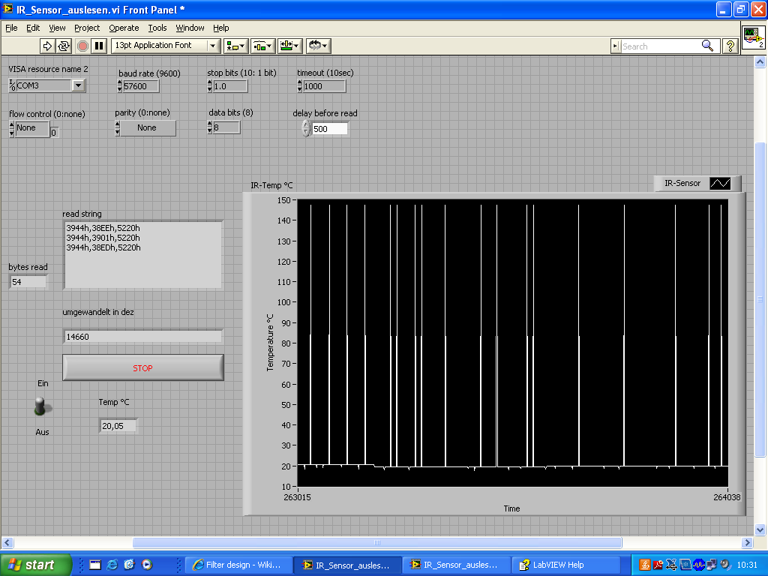Screen dimensions: 768x576
Task: Click the Run arrow toolbar icon
Action: 48,46
